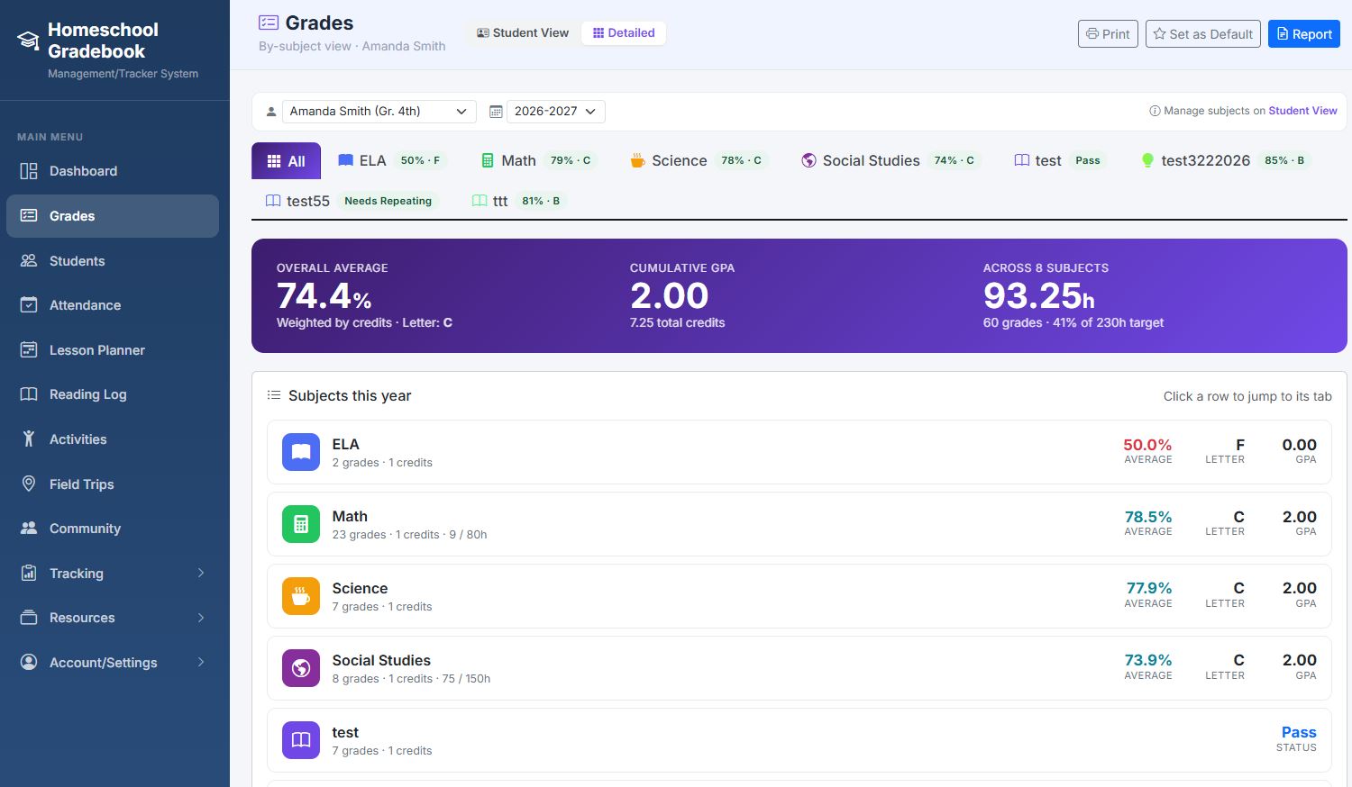Switch to Student View mode

[523, 33]
